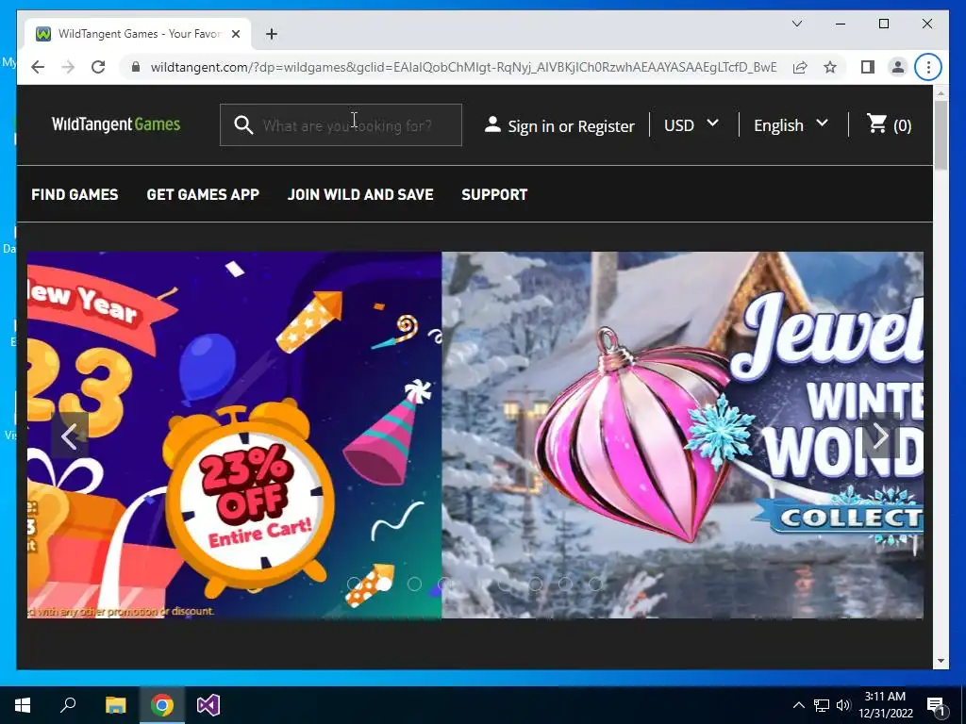This screenshot has height=724, width=966.
Task: Expand the USD currency dropdown
Action: 691,125
